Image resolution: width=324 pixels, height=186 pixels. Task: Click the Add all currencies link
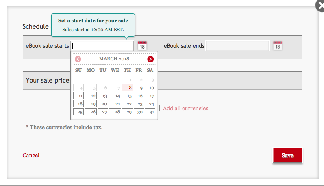click(185, 108)
